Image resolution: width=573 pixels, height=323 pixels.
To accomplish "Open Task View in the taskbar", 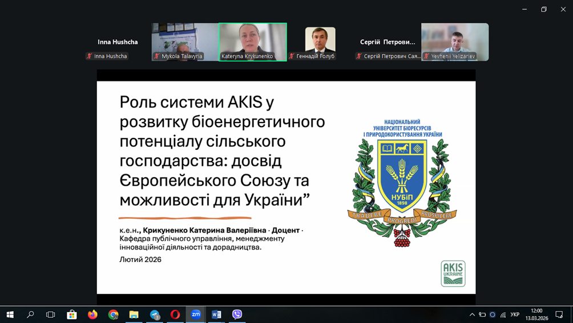I will pyautogui.click(x=51, y=314).
